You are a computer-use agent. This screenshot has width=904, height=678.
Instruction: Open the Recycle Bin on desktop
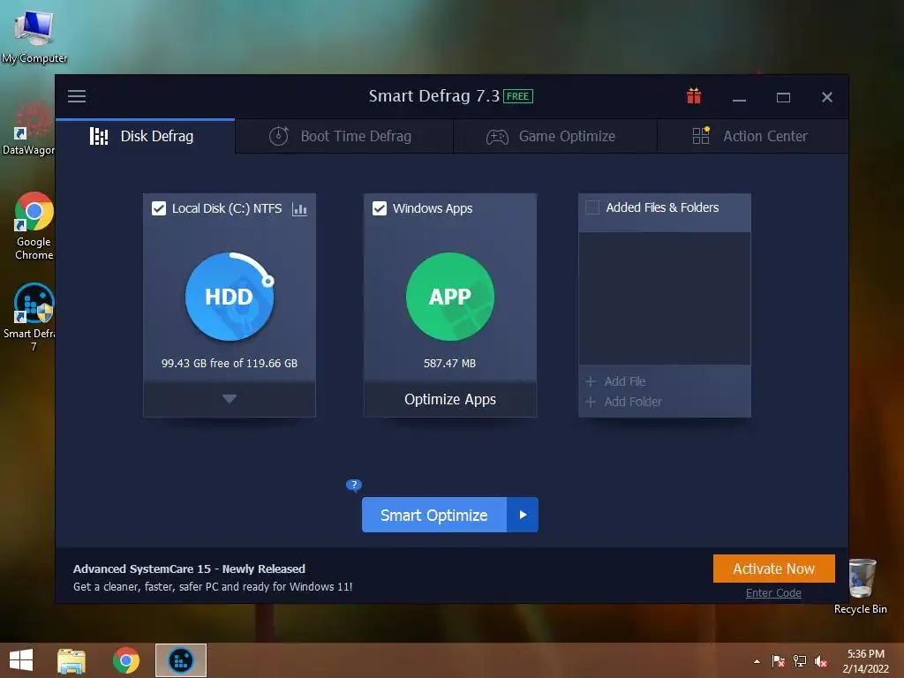(x=861, y=586)
